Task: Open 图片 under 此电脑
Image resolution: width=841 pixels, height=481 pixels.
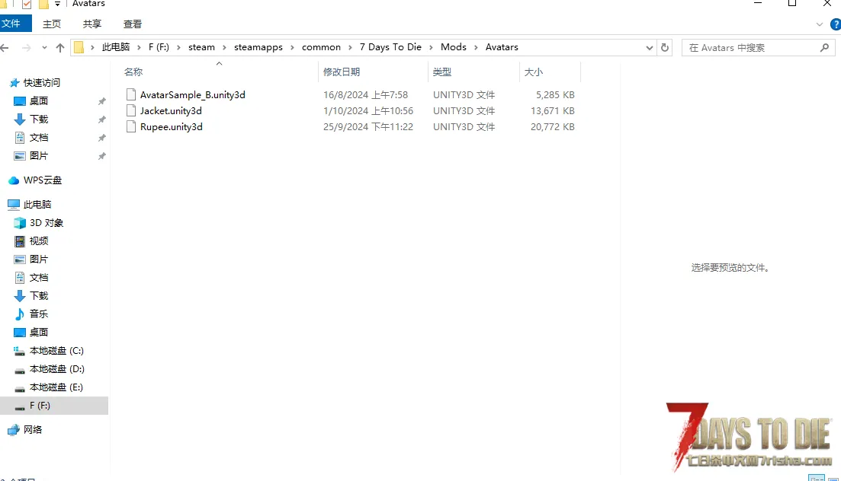Action: [39, 260]
